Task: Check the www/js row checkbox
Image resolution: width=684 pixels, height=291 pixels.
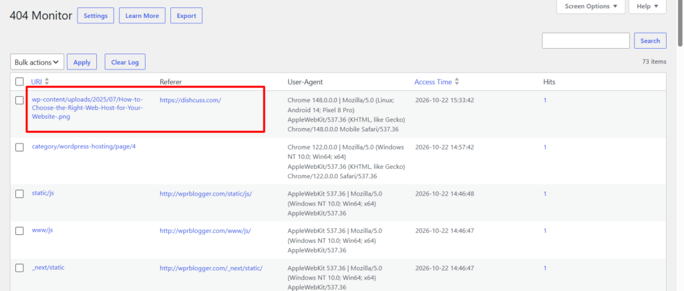Action: coord(19,231)
